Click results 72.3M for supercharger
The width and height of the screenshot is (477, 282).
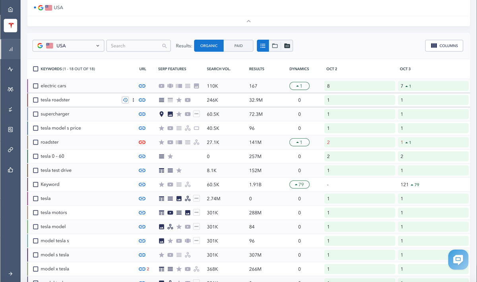pyautogui.click(x=256, y=114)
